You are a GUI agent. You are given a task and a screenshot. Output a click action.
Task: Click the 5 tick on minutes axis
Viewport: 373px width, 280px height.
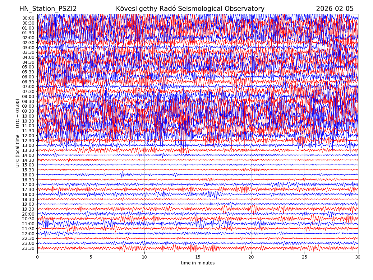[x=91, y=257]
